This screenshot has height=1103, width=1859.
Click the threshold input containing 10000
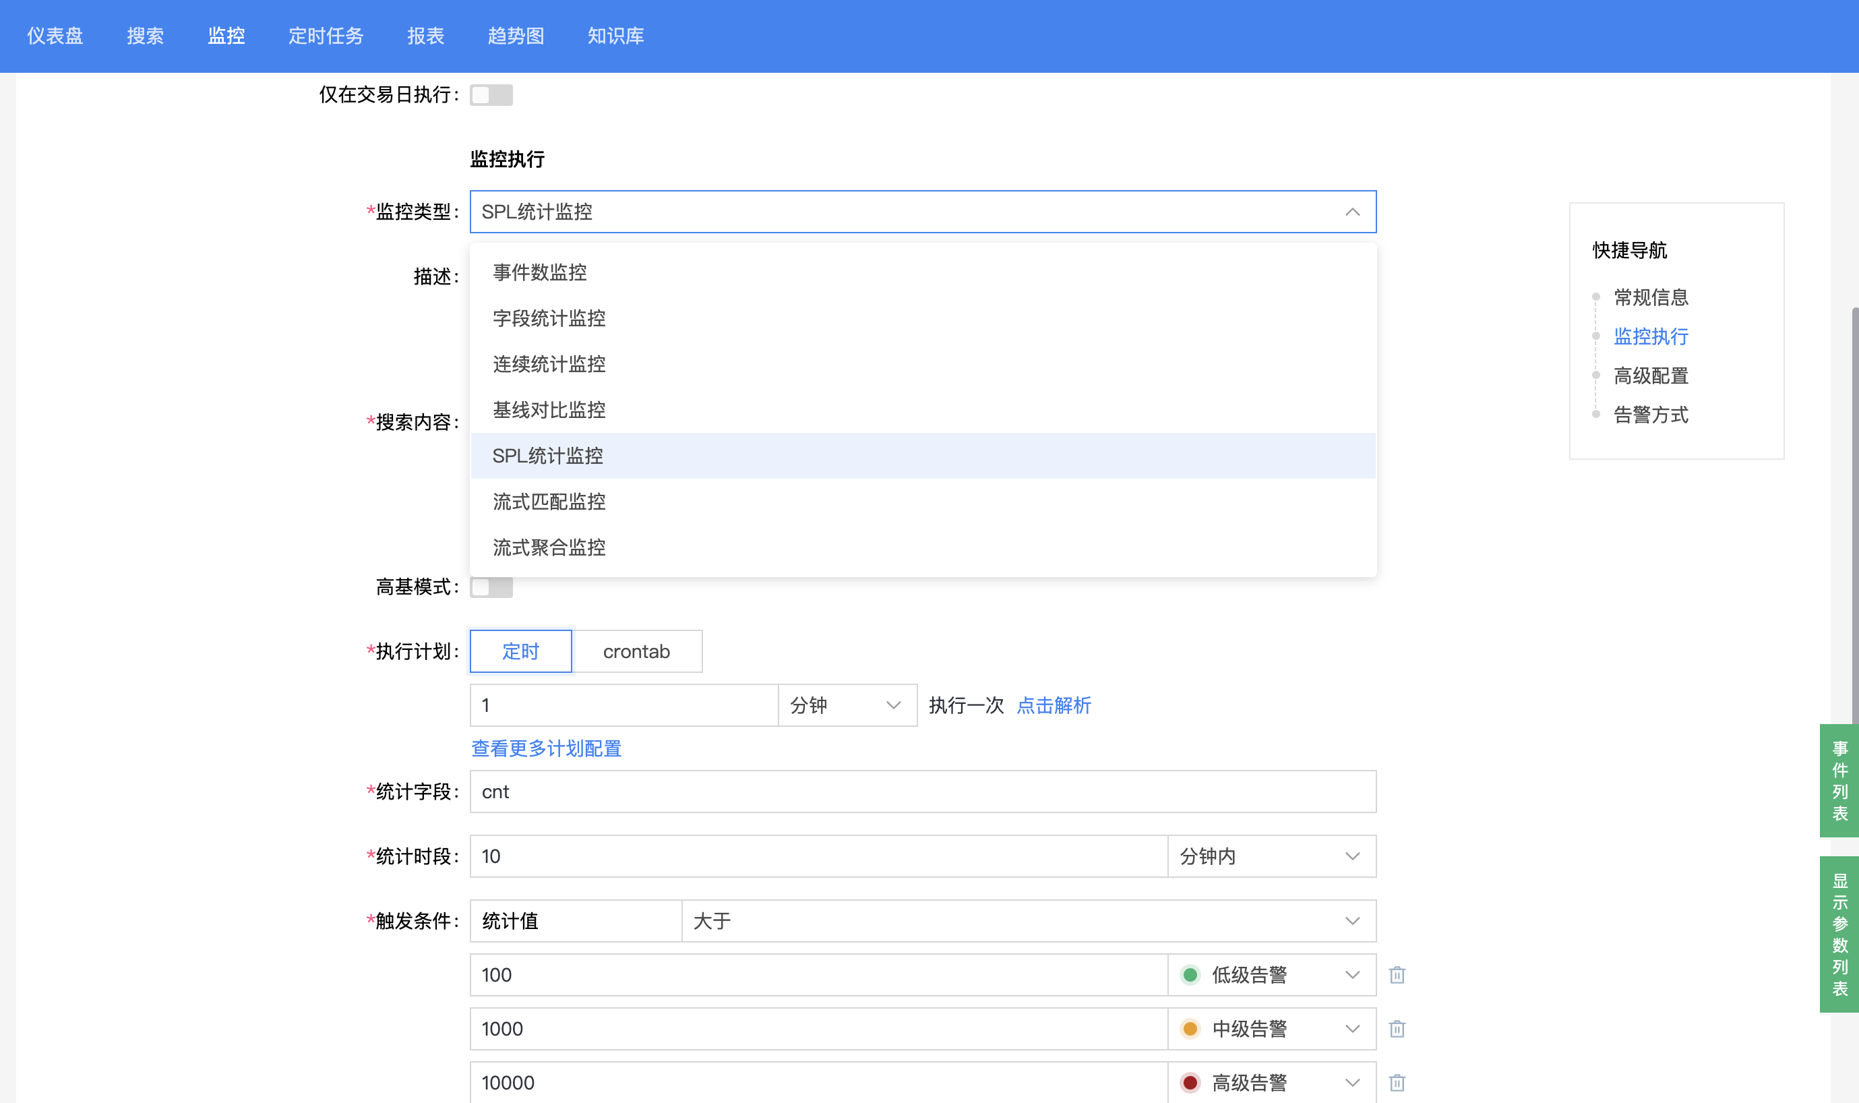point(819,1082)
